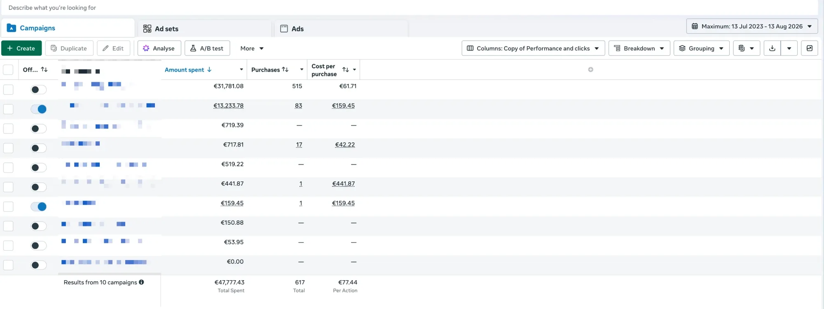Click the A/B test button

207,48
